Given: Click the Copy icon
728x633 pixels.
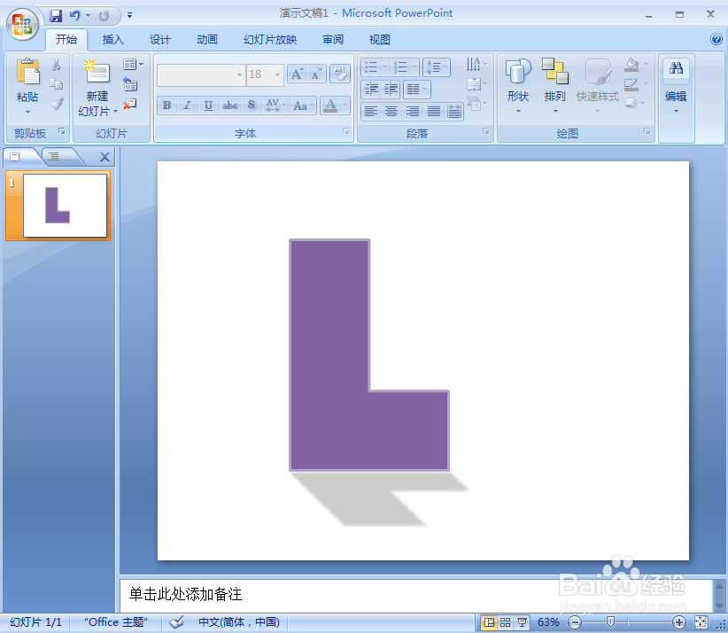Looking at the screenshot, I should pyautogui.click(x=57, y=84).
